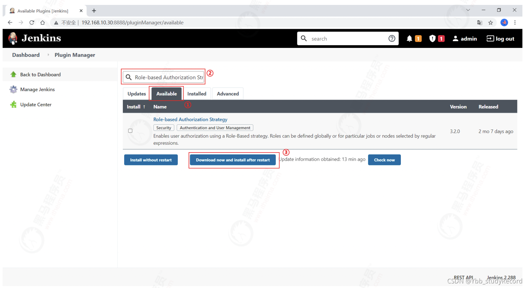Sort by the Install column header
Screen dimensions: 527x288
click(136, 107)
